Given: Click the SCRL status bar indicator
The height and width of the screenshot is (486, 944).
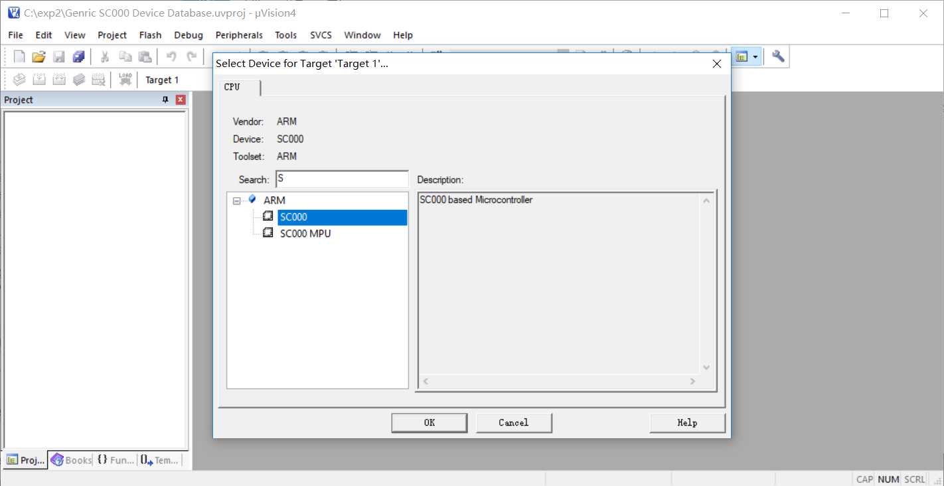Looking at the screenshot, I should click(x=915, y=479).
